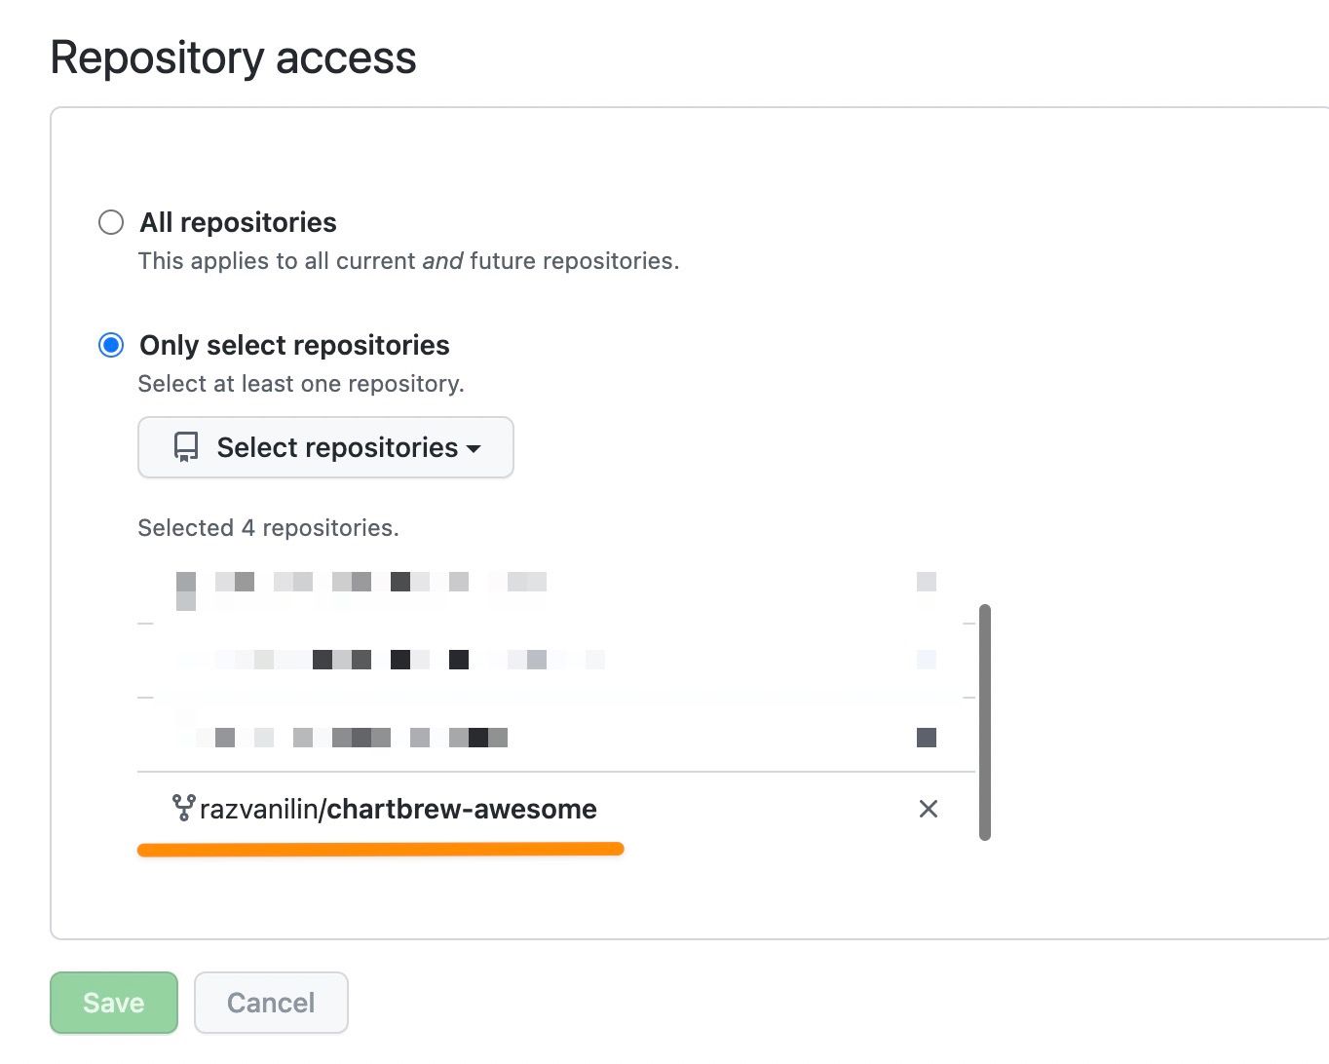Screen dimensions: 1329x1064
Task: Click the selected repositories list scrollbar
Action: 984,721
